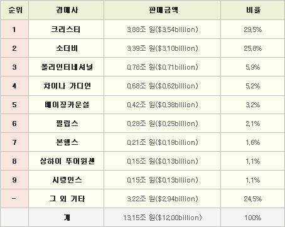The width and height of the screenshot is (285, 227).
Task: Click the 베이징카운실 cell
Action: coord(67,105)
